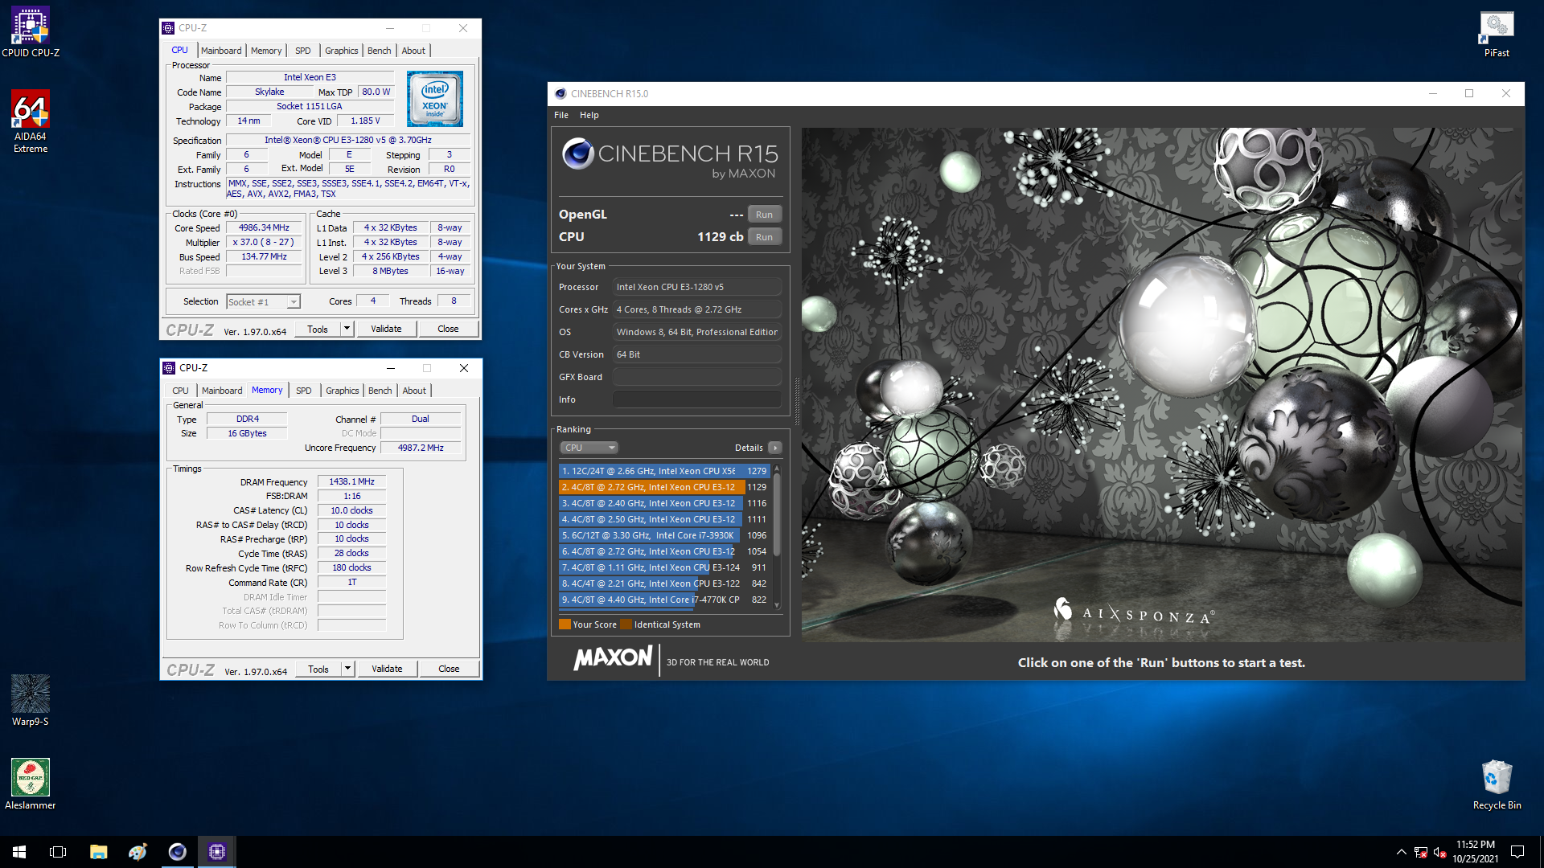
Task: Open the Aleslammer desktop icon
Action: pos(31,784)
